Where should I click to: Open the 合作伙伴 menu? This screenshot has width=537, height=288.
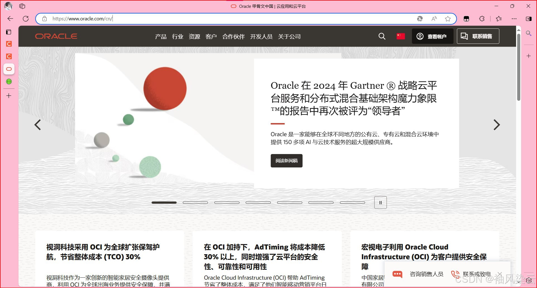click(x=233, y=37)
